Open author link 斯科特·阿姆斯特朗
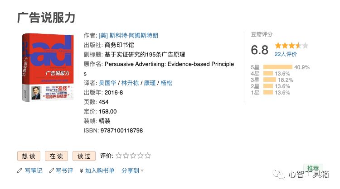Viewport: 340px width, 189px height. pos(128,35)
